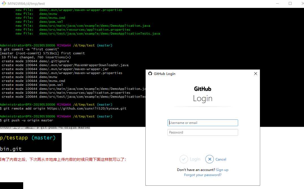304x189 pixels.
Task: Click 'create mode 100644 demo/.gitignore' line
Action: (x=35, y=61)
